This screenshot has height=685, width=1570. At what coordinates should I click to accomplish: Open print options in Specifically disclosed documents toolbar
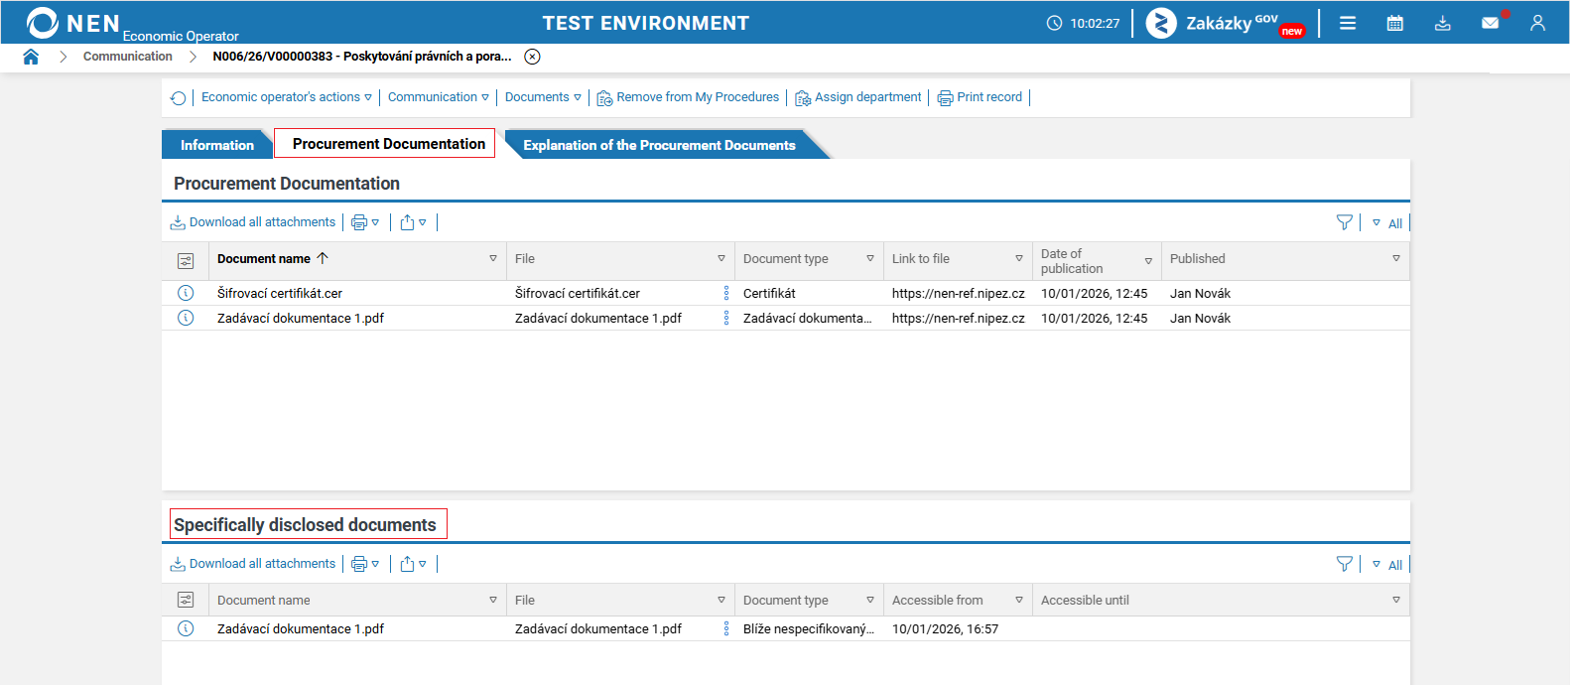tap(365, 564)
